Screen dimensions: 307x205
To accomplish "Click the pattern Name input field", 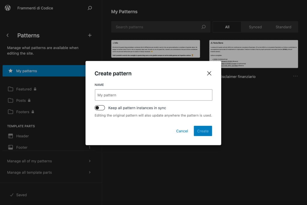I will pyautogui.click(x=153, y=95).
